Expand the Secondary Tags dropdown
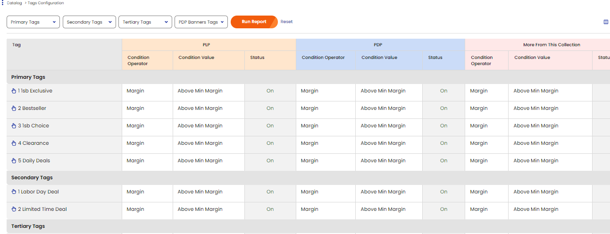Image resolution: width=610 pixels, height=234 pixels. (89, 22)
